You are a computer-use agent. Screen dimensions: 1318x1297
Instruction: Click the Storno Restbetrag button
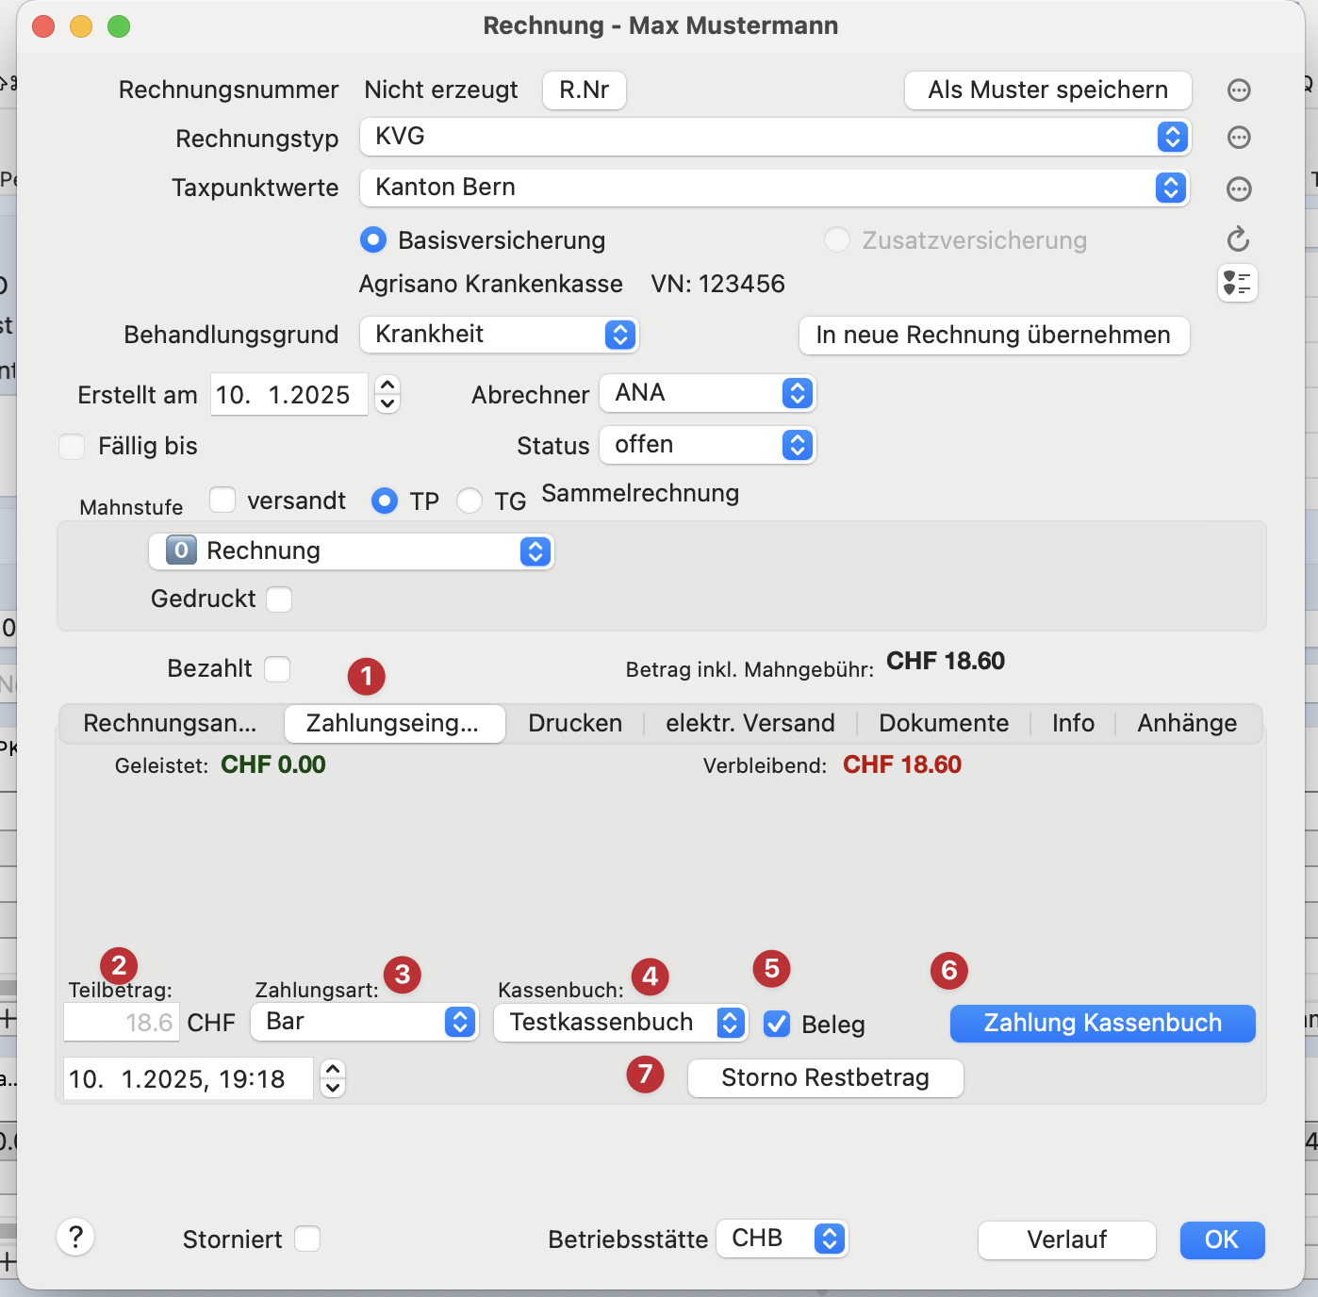[x=826, y=1078]
